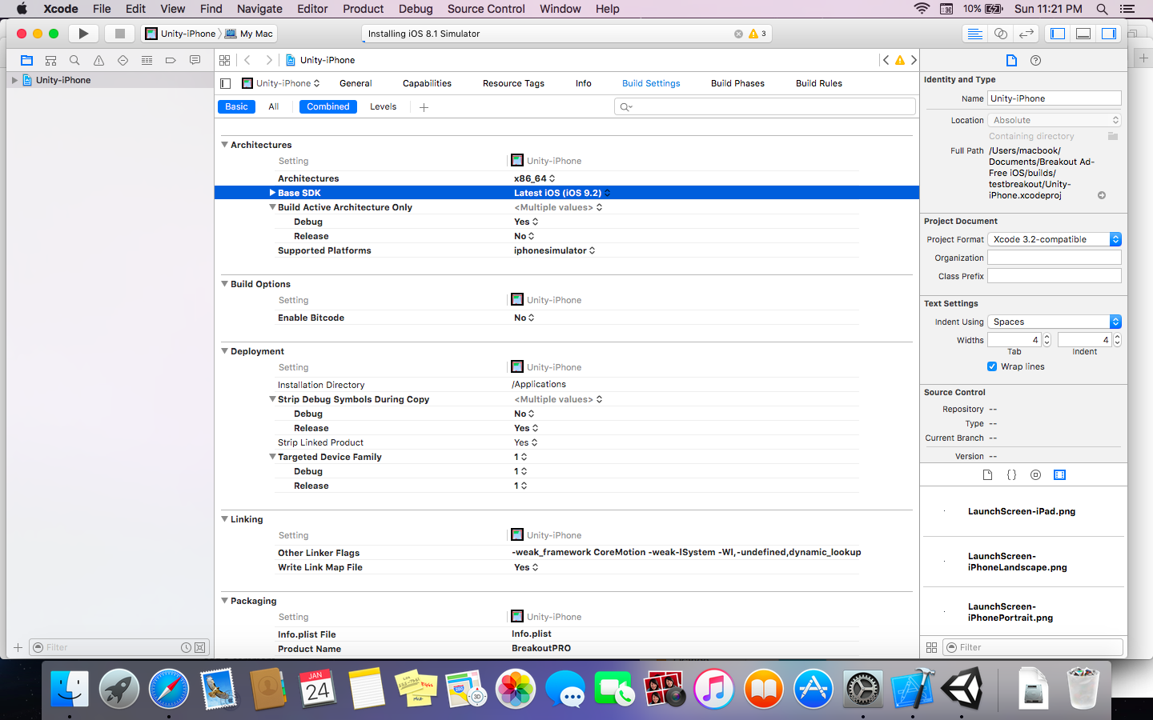Filter settings to All
This screenshot has height=720, width=1153.
[x=274, y=106]
